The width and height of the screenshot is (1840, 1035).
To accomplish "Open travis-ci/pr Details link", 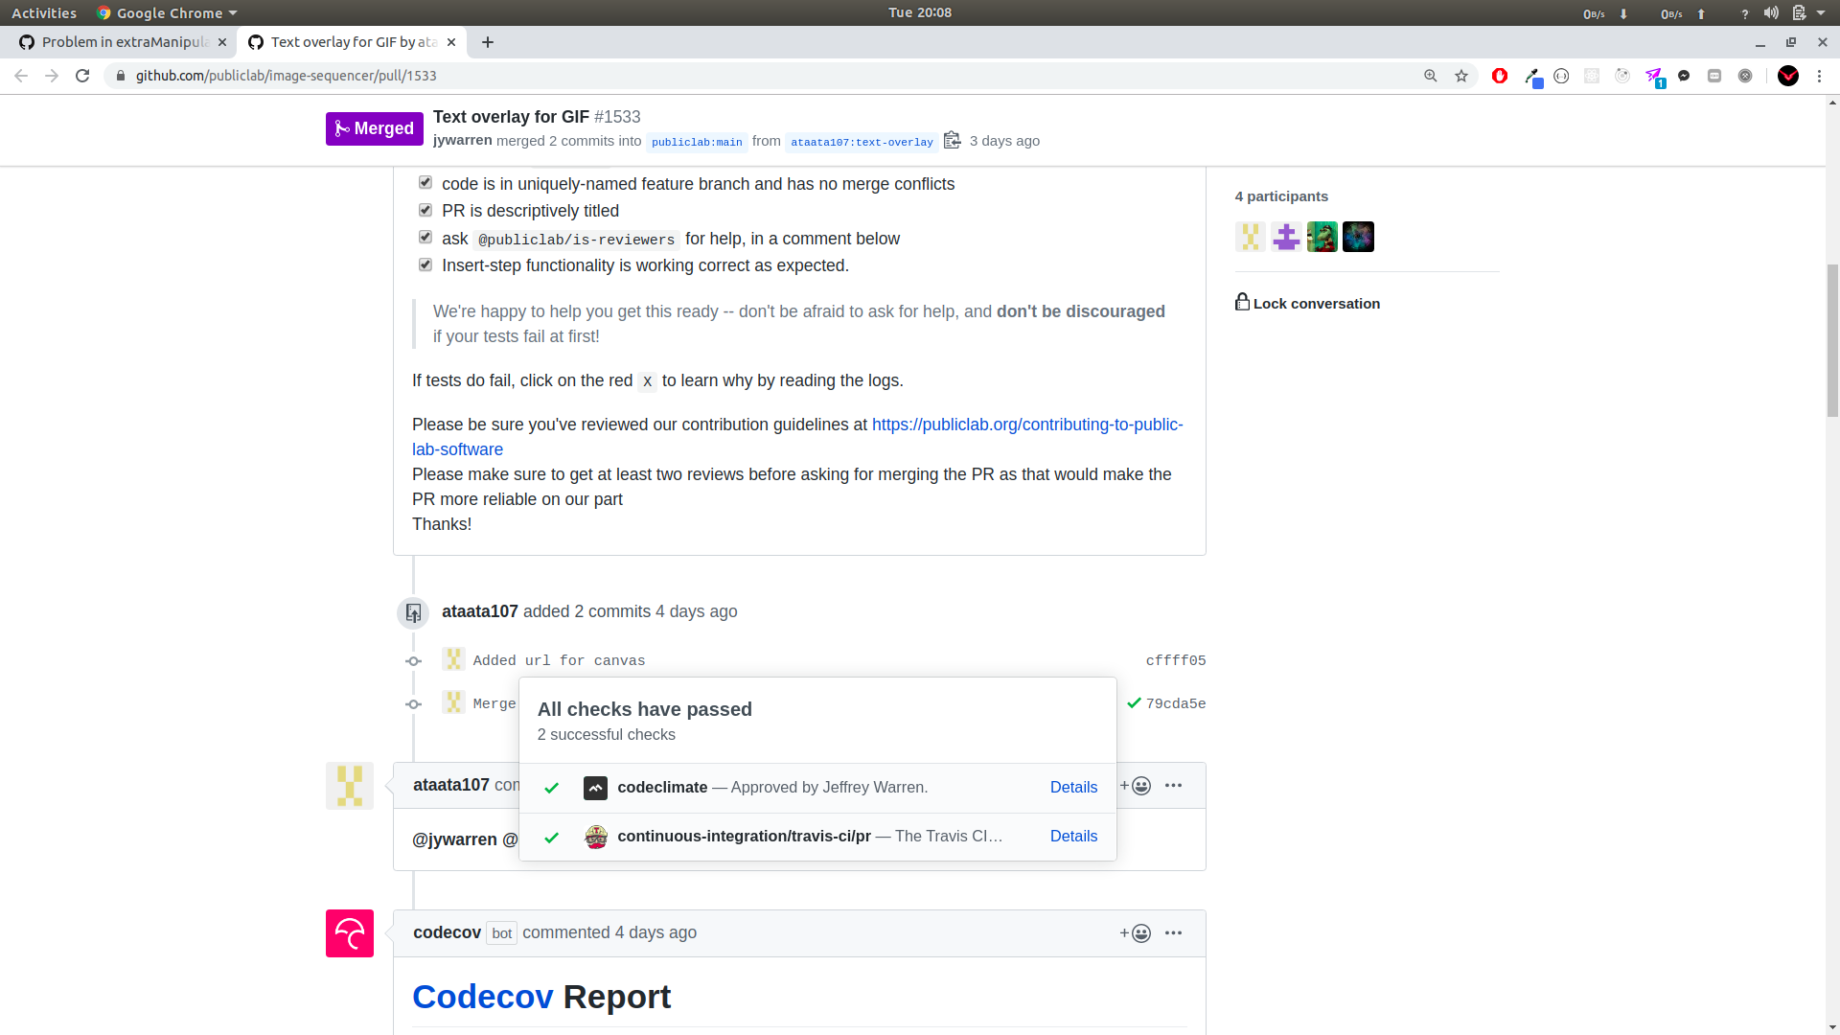I will [x=1073, y=837].
